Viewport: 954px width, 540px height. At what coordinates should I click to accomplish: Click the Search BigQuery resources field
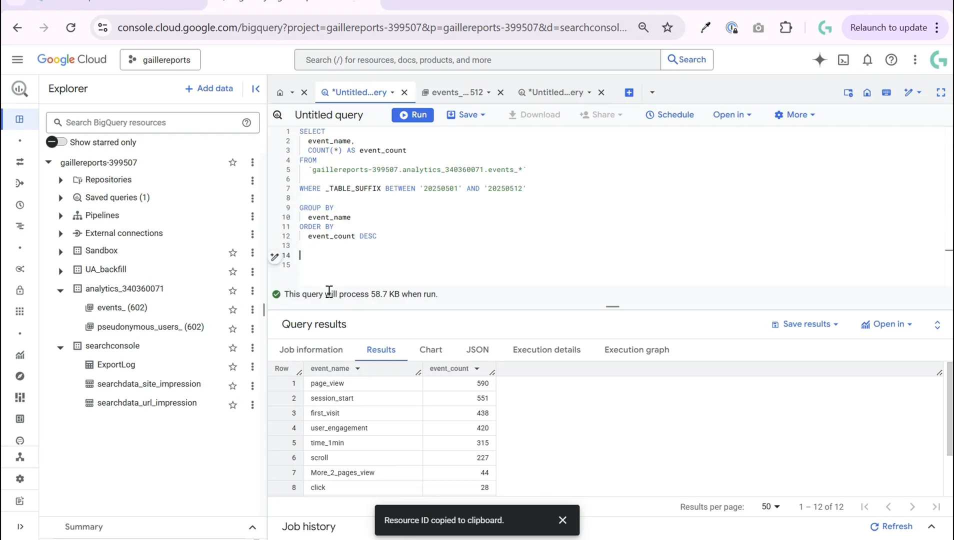(152, 122)
